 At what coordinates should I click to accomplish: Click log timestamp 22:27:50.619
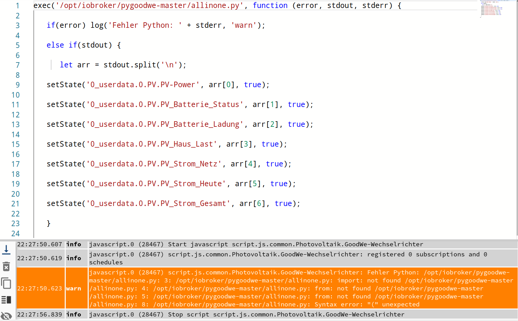point(40,258)
